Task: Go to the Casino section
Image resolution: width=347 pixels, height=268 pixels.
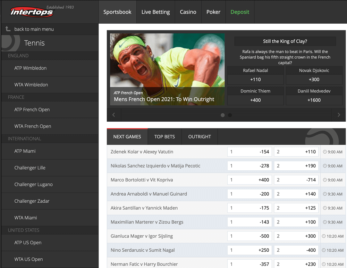Action: pyautogui.click(x=188, y=12)
